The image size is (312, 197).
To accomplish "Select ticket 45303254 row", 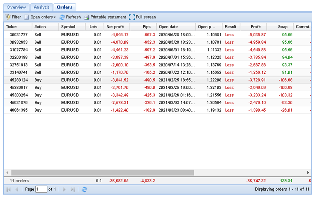I will 158,95.
